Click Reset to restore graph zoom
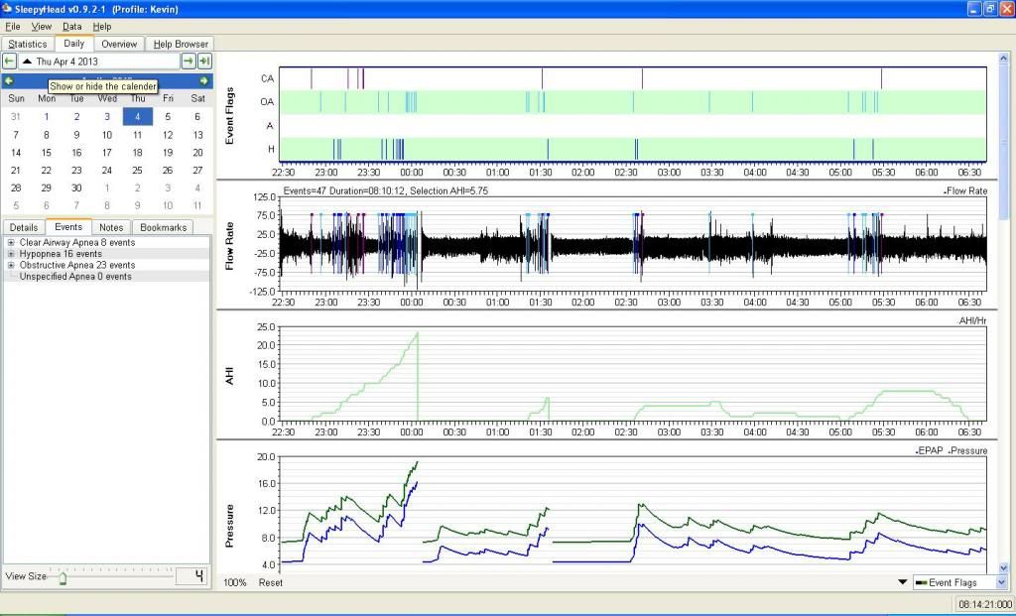 tap(271, 582)
